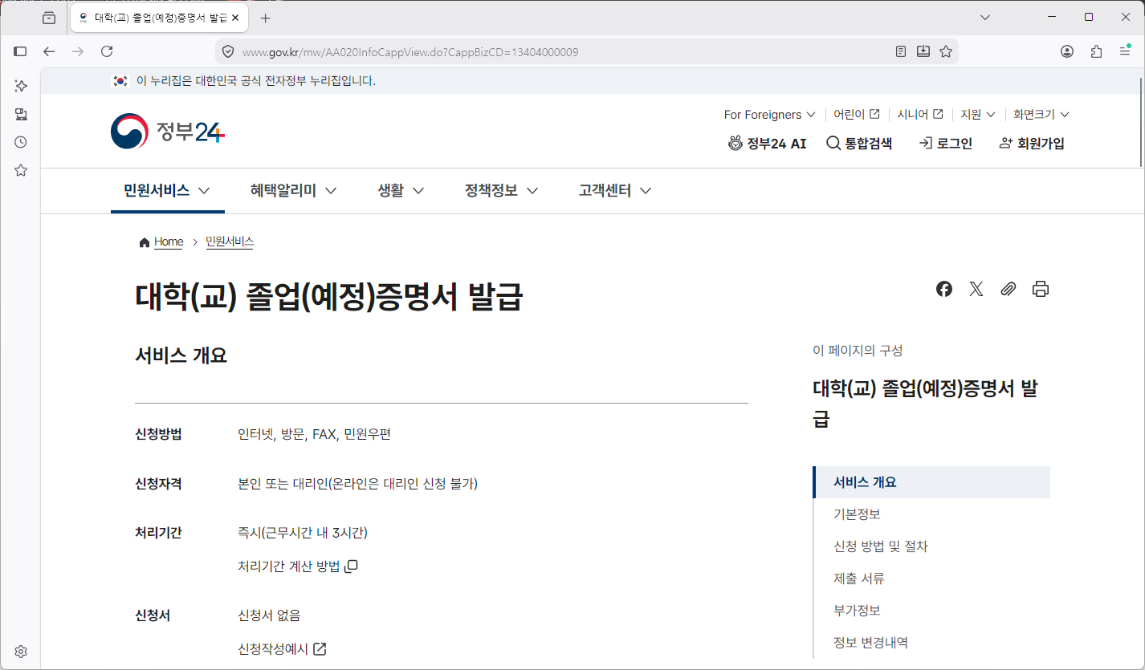Expand the 지원 dropdown
The width and height of the screenshot is (1145, 670).
(978, 115)
